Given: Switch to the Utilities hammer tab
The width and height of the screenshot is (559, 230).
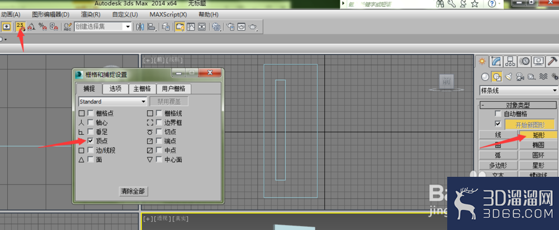Looking at the screenshot, I should [x=552, y=62].
